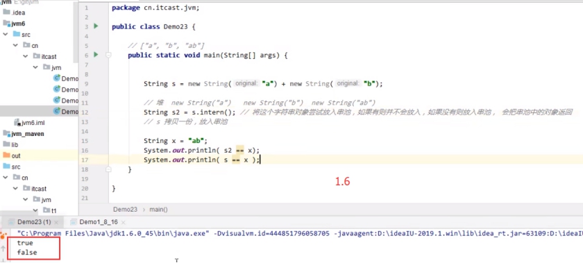
Task: Collapse the itcast package above the t1 package
Action: 15,188
